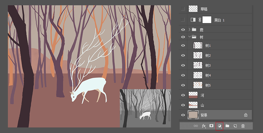Select the 山 layer by name
This screenshot has height=133, width=263.
click(202, 105)
